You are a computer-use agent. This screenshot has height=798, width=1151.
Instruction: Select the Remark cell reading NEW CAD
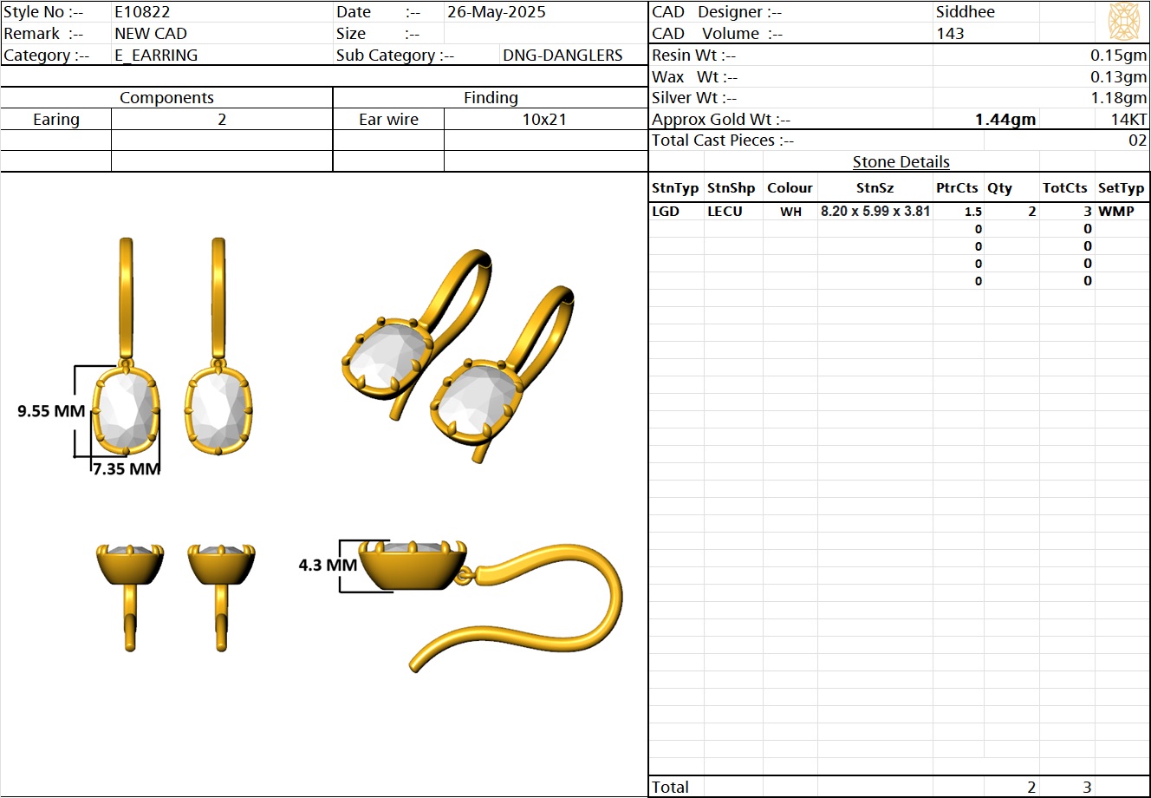(x=151, y=34)
